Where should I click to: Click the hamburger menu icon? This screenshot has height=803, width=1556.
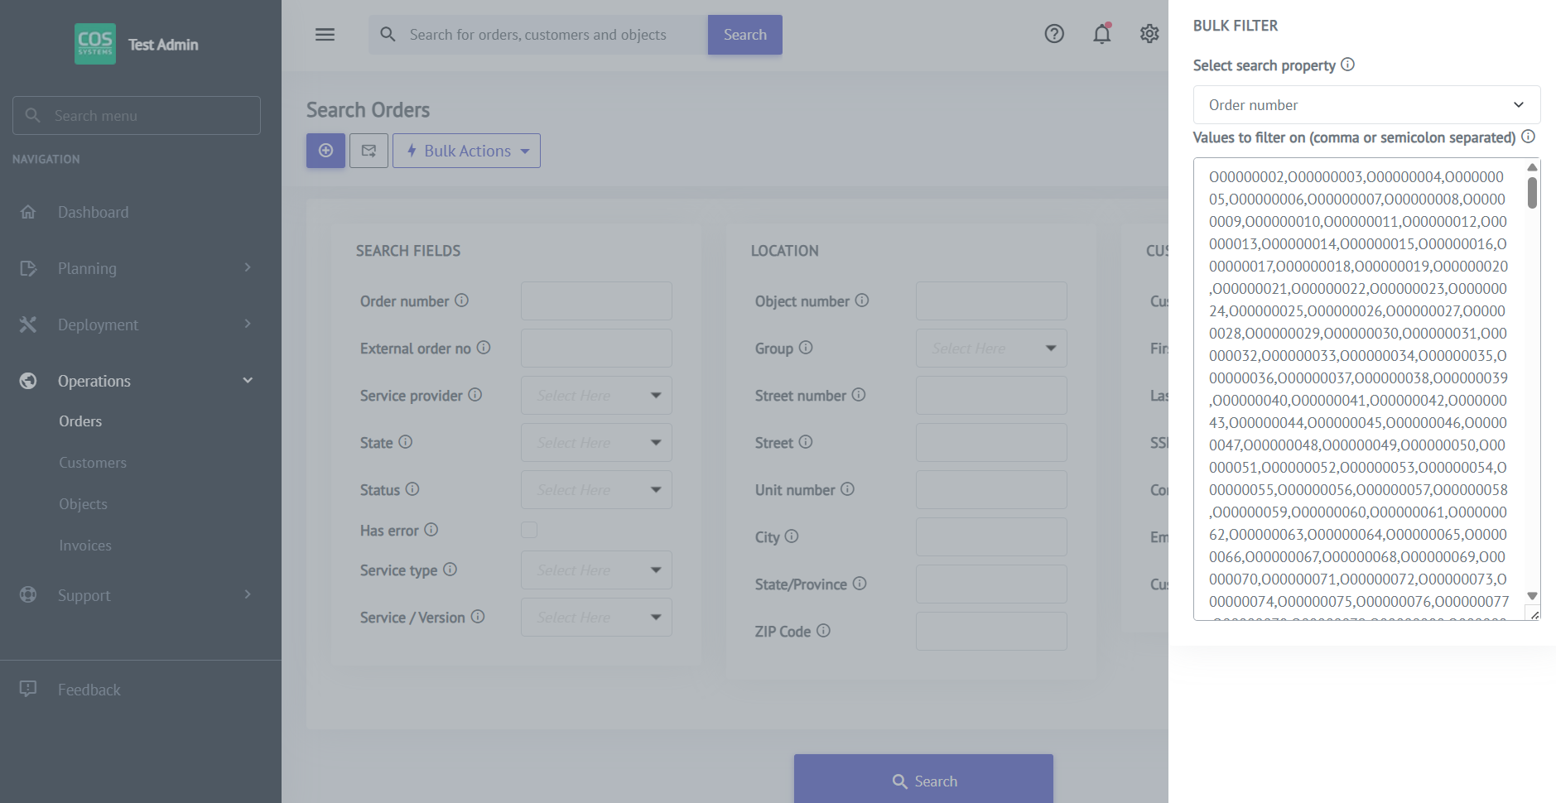(x=325, y=35)
